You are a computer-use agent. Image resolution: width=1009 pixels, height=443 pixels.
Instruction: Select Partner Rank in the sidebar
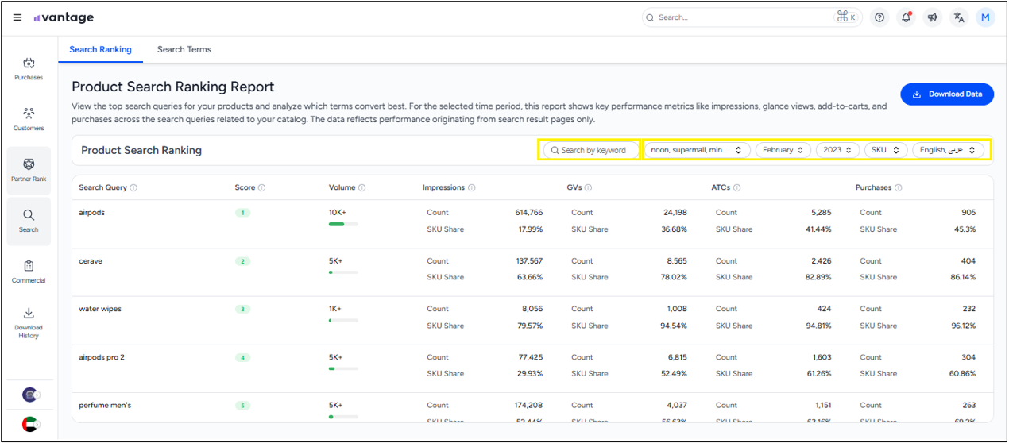29,170
